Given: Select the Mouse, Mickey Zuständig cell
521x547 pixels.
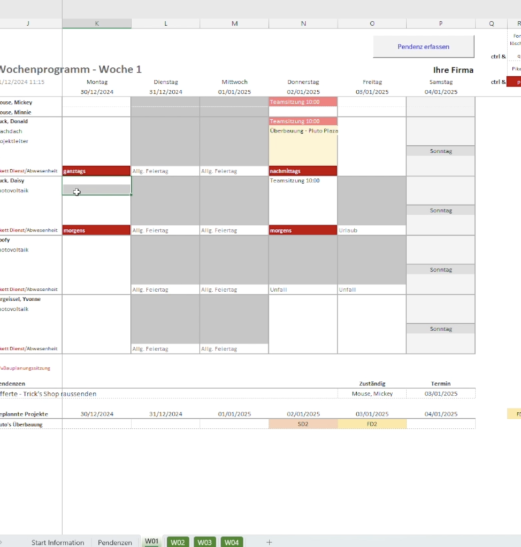Looking at the screenshot, I should coord(372,394).
